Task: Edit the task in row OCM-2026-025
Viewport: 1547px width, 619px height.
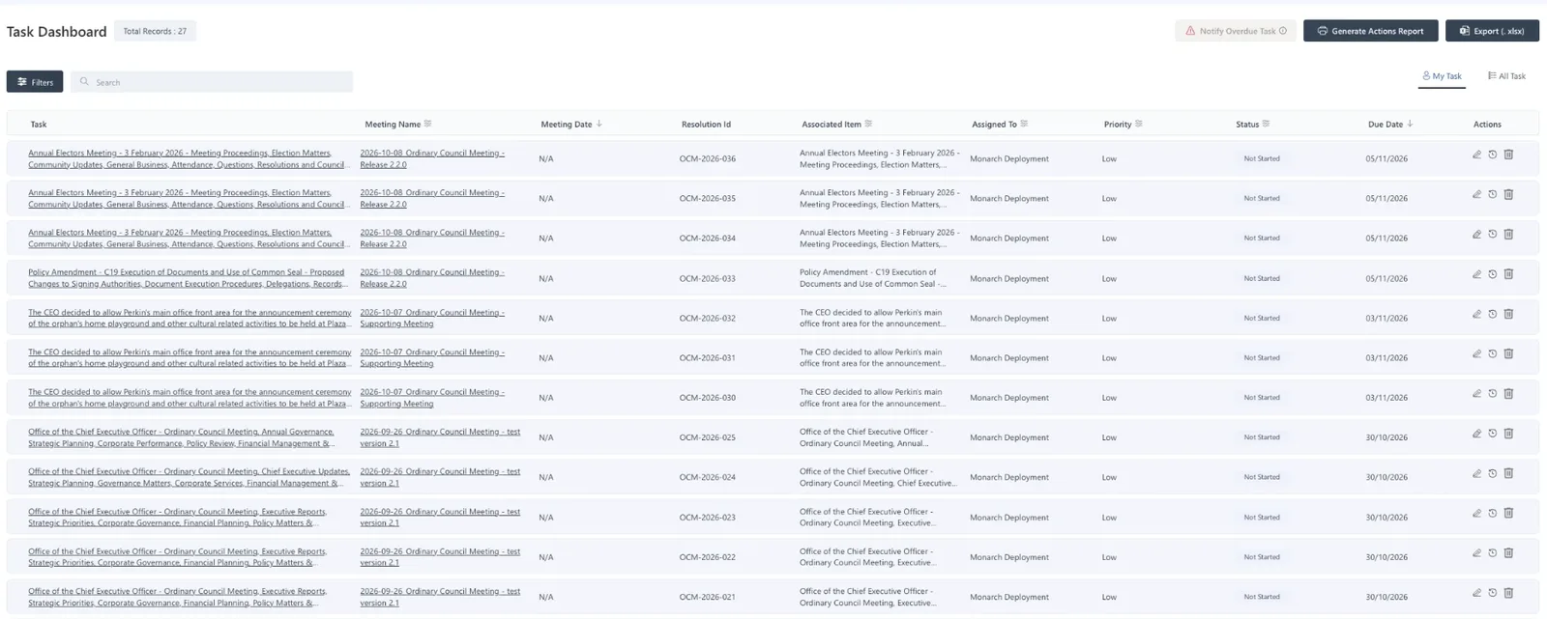Action: click(1476, 434)
